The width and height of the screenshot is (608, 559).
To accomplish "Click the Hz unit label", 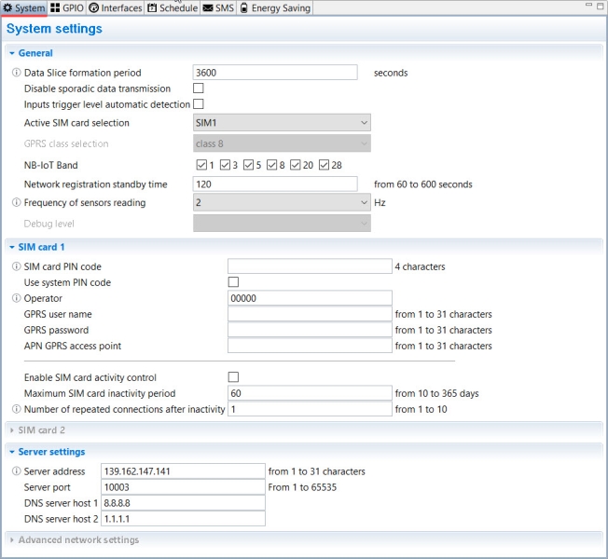I will (x=380, y=202).
